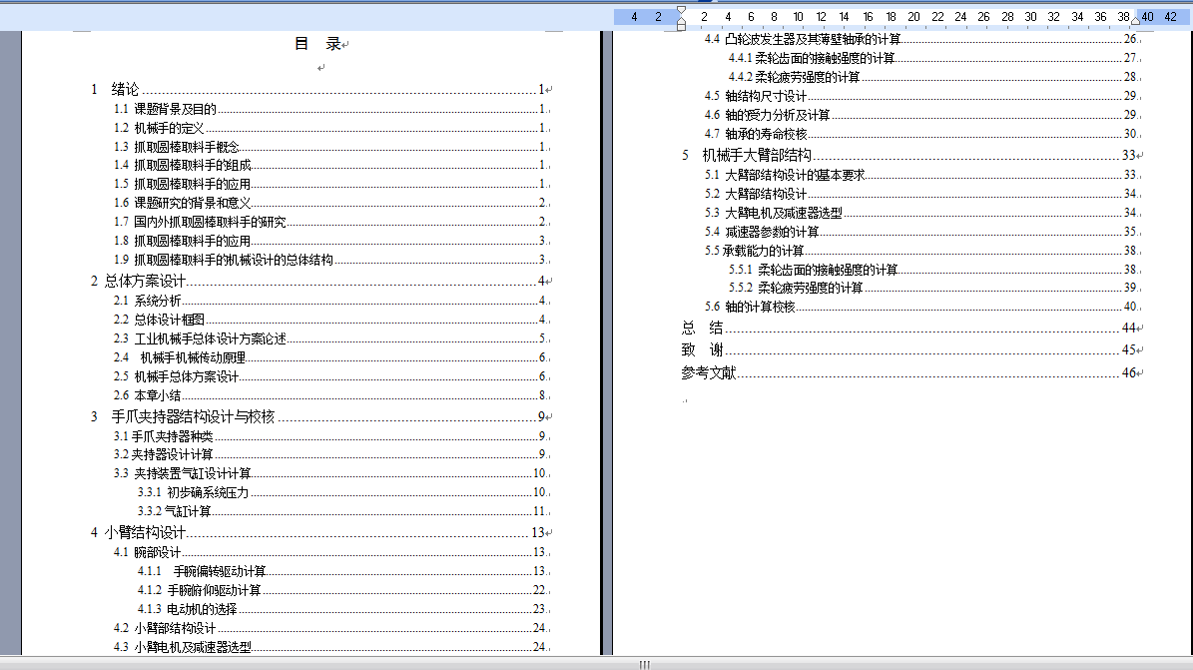The image size is (1193, 670).
Task: Click chapter heading 4 小臂结构设计
Action: 318,532
